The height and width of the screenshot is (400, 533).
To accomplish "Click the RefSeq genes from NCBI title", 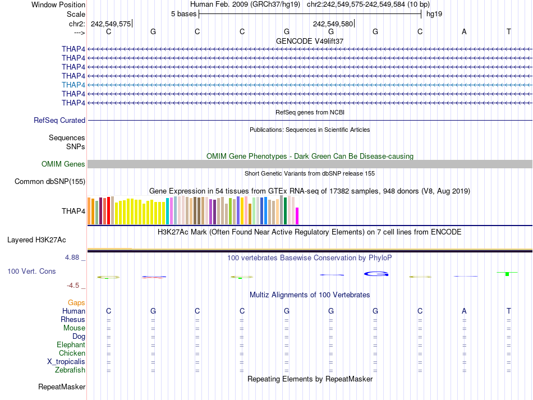I will click(310, 112).
